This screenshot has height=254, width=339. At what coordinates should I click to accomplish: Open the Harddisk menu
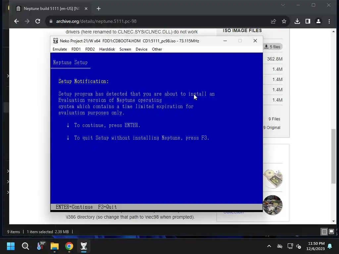point(107,49)
